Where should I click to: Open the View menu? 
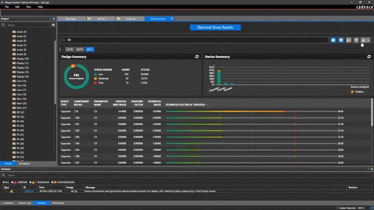pos(29,7)
